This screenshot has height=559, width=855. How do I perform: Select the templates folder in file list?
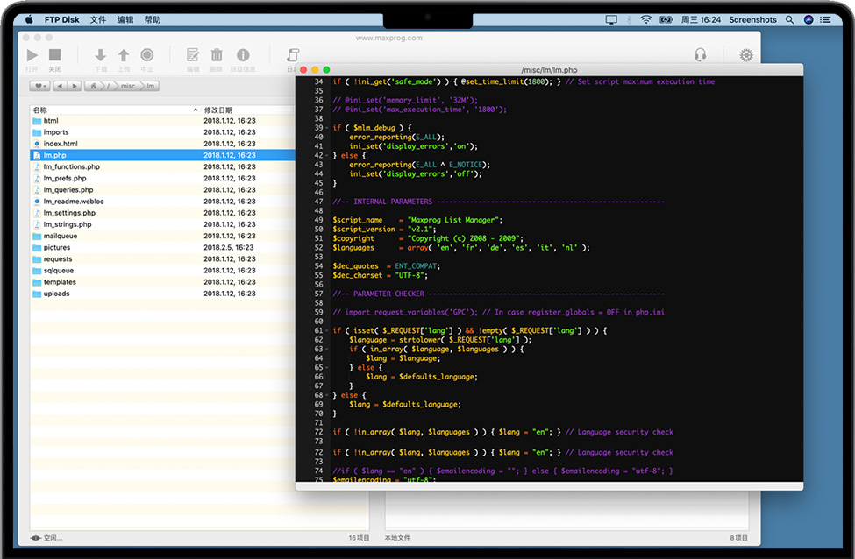click(60, 282)
